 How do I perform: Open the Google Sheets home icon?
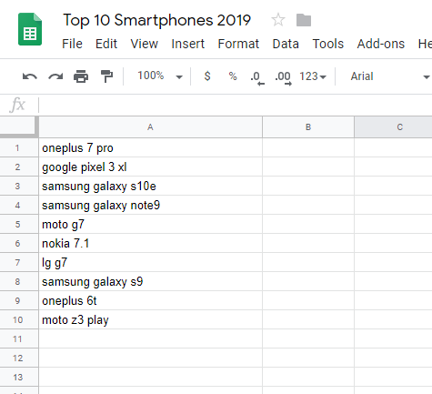pyautogui.click(x=30, y=29)
